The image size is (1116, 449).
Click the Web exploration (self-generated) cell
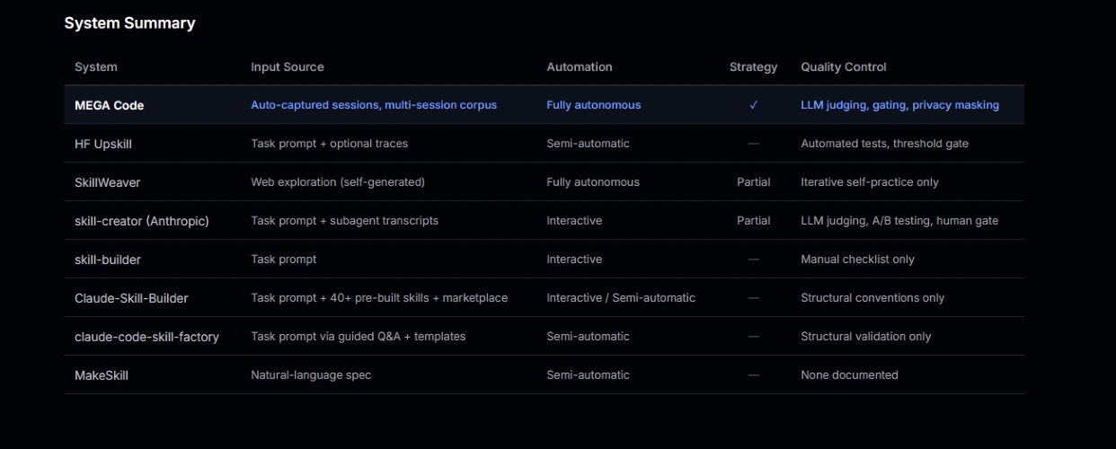point(338,182)
